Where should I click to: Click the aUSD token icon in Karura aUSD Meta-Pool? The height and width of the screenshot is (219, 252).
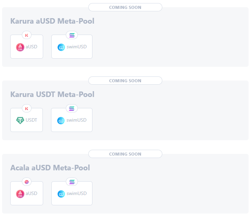click(x=20, y=47)
